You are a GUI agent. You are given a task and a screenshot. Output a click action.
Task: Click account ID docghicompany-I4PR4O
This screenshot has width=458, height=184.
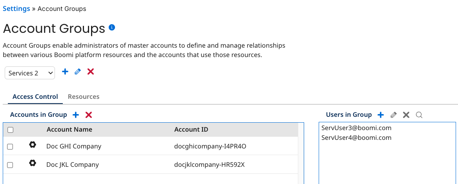(210, 146)
